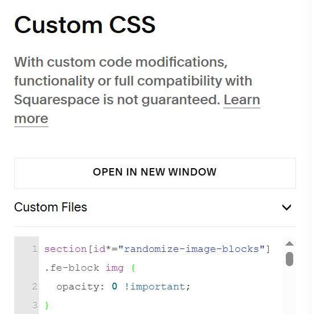Expand the Custom Files section label

click(51, 207)
